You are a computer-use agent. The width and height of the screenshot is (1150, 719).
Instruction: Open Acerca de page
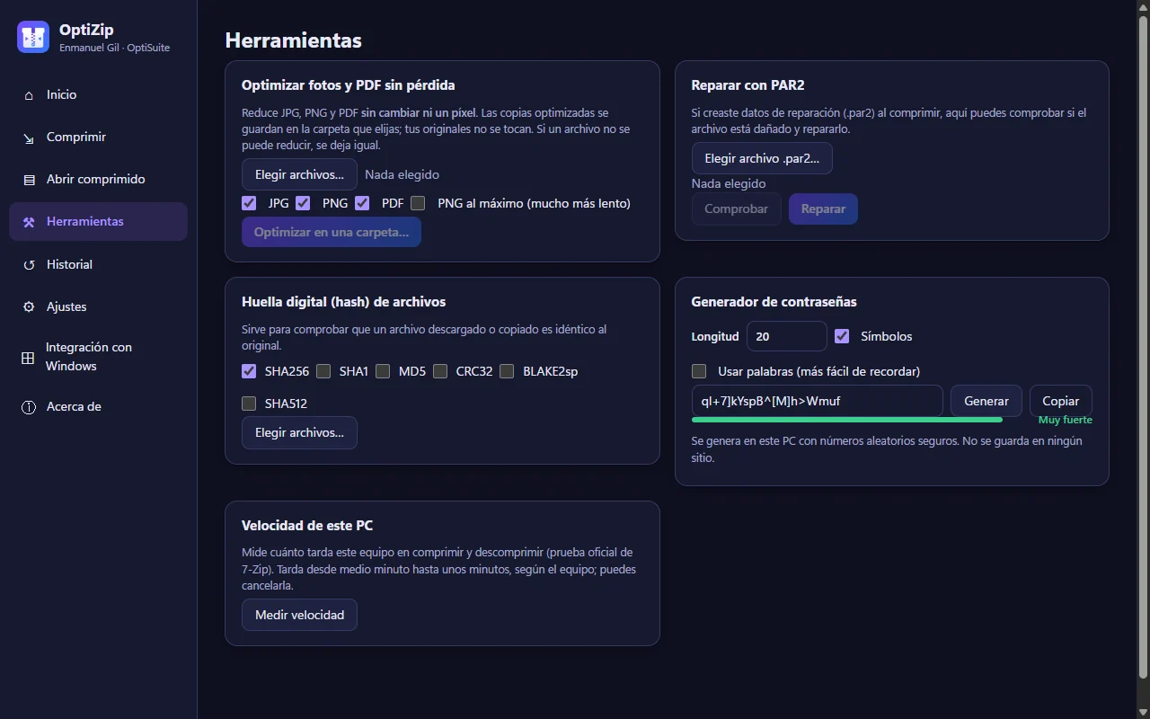[98, 407]
